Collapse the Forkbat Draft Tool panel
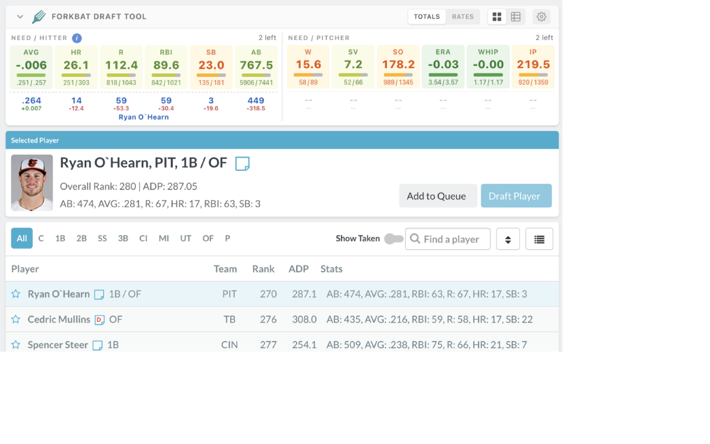This screenshot has height=444, width=710. click(x=20, y=17)
